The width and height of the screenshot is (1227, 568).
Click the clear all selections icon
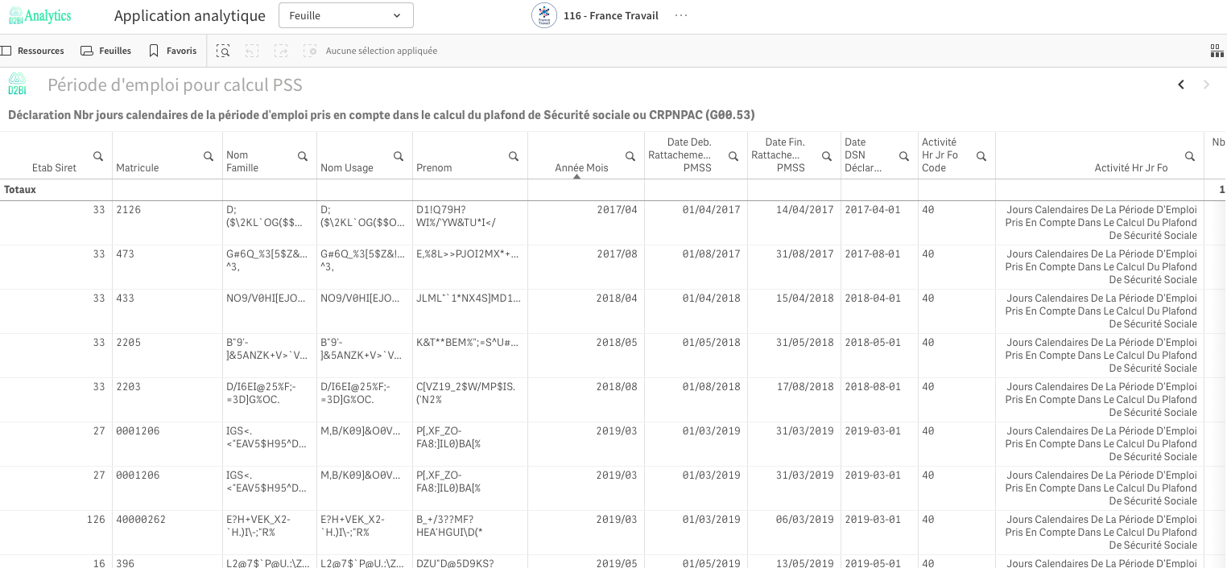click(x=310, y=51)
